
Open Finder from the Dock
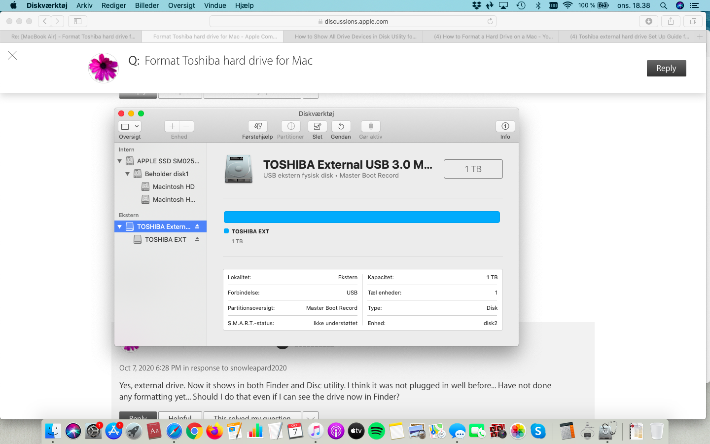(53, 431)
